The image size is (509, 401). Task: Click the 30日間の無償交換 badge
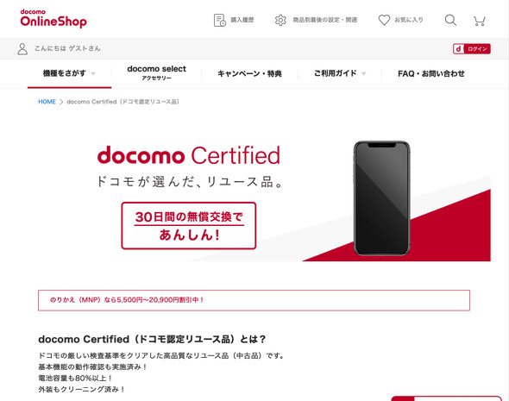tap(189, 226)
